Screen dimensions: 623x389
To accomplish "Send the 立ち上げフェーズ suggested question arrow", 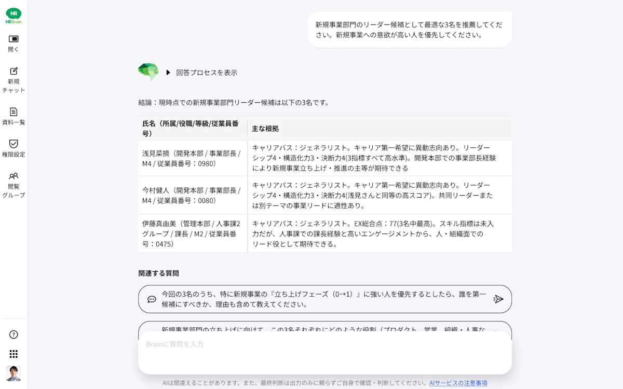I will point(498,299).
